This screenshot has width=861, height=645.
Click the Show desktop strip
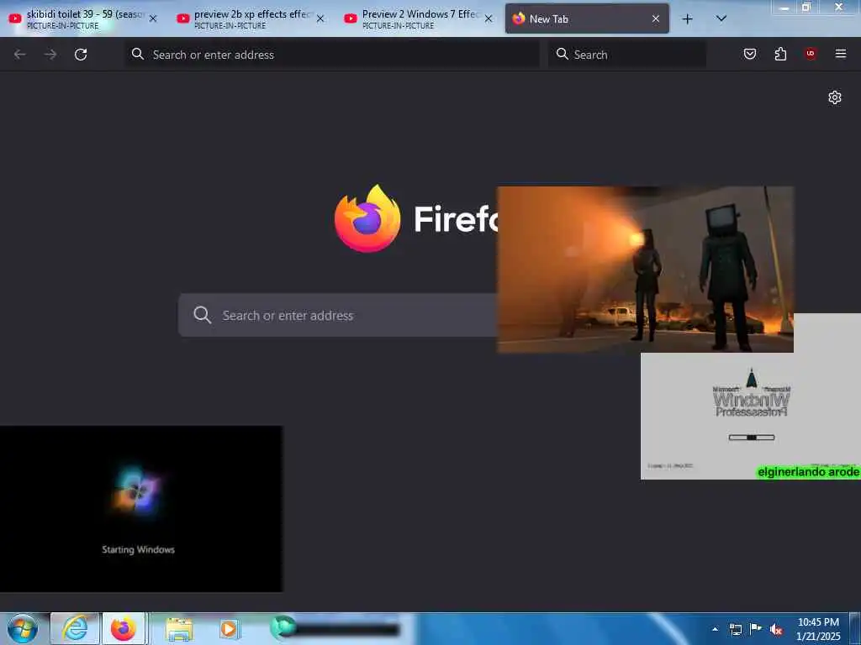[x=855, y=628]
